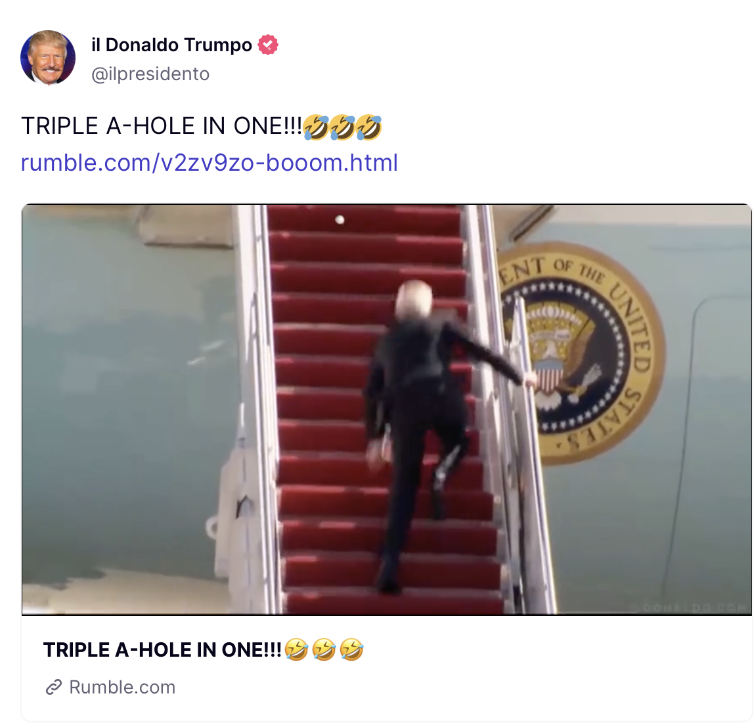Select the middle laughing emoji in post text

tap(342, 127)
